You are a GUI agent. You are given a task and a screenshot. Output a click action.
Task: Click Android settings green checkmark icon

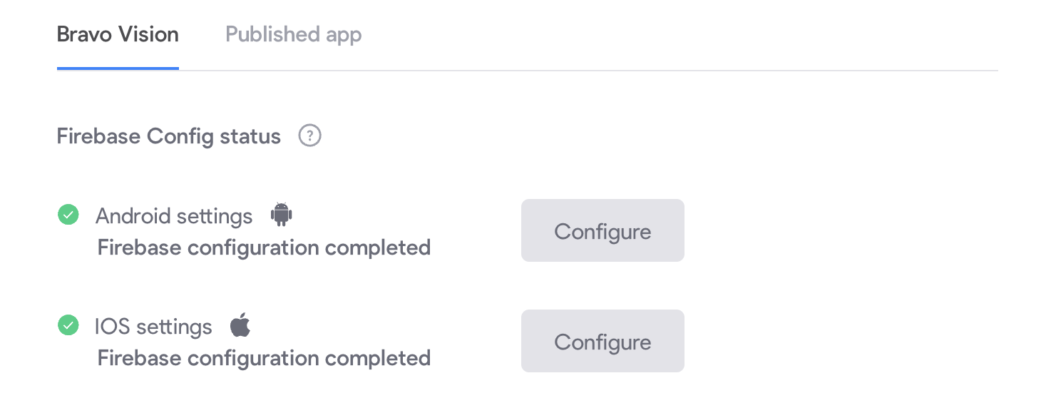pos(68,214)
